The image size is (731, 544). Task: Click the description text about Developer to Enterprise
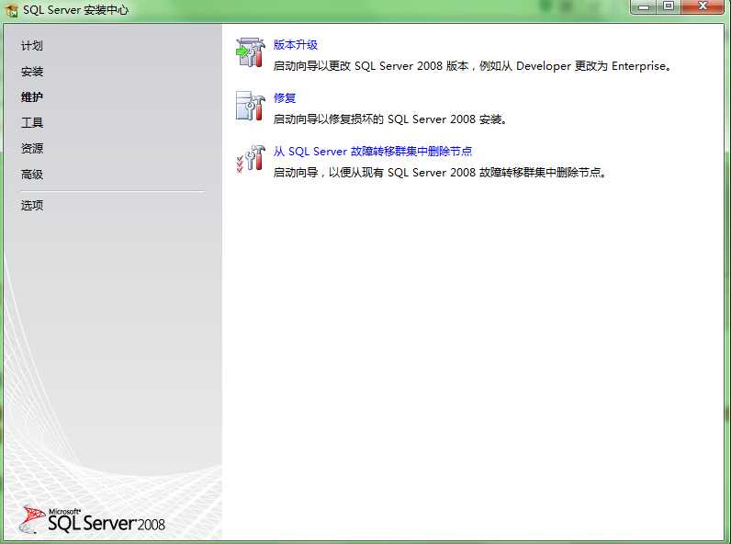473,66
